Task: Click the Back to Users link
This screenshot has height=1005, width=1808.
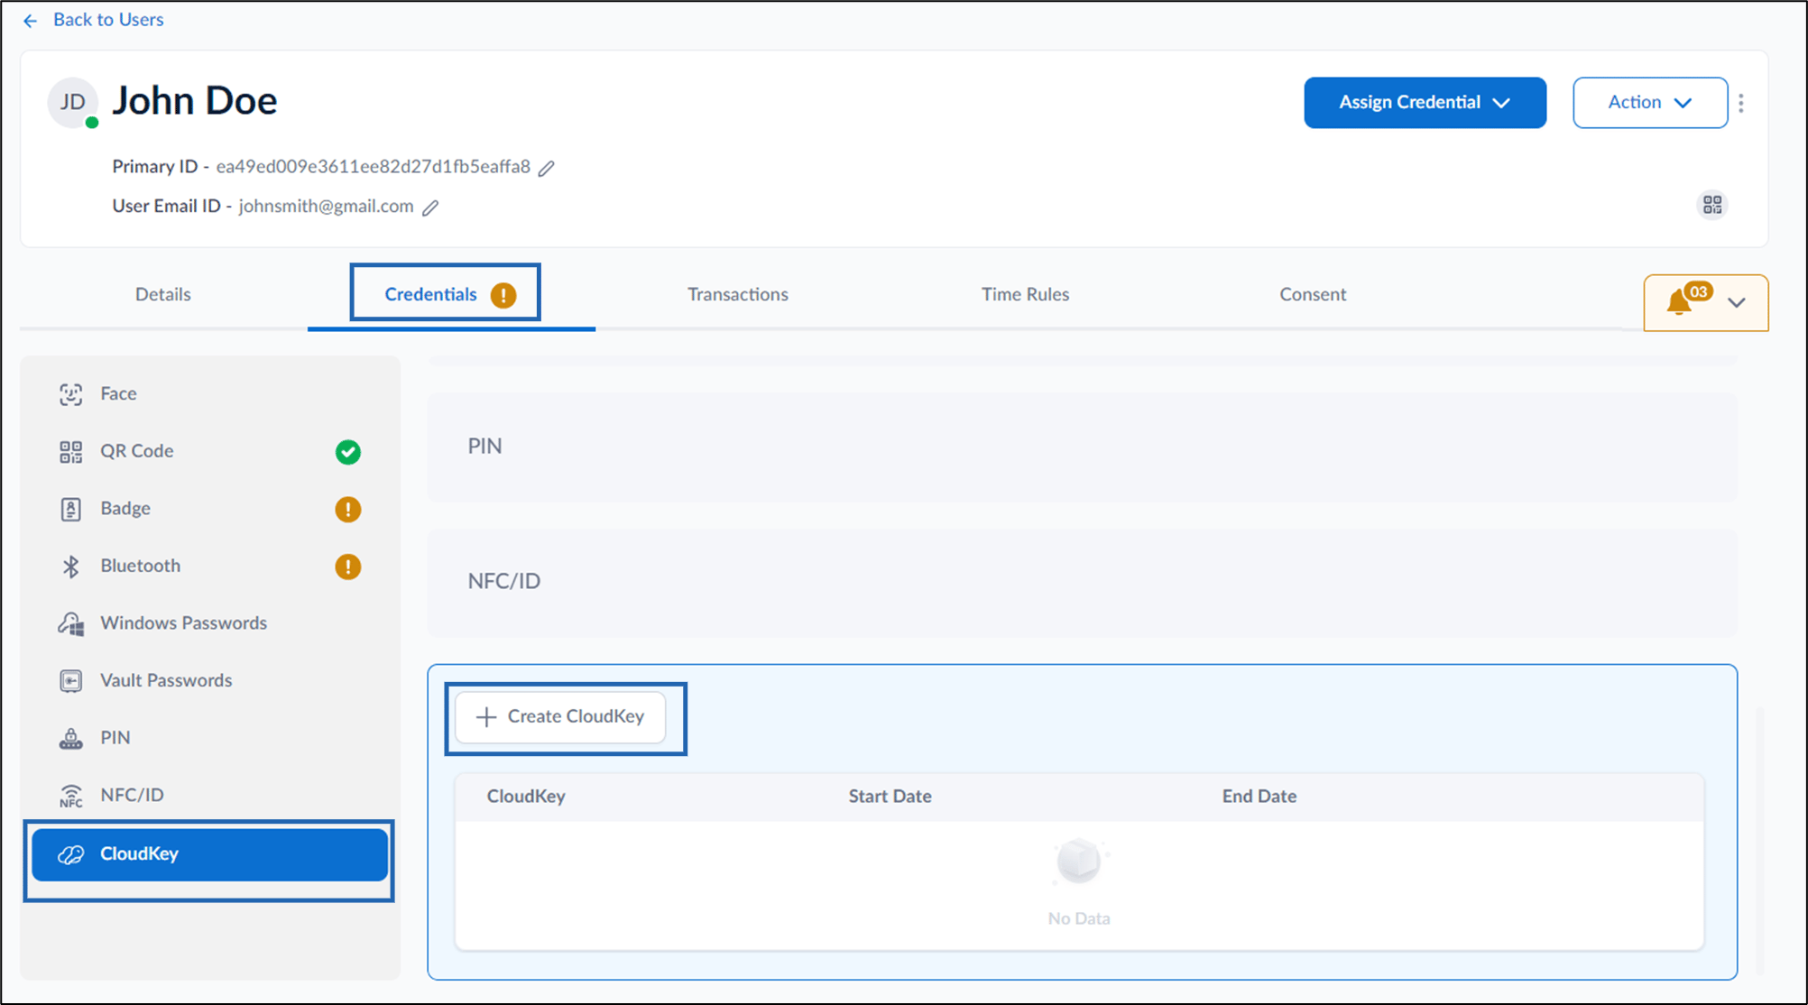Action: pyautogui.click(x=108, y=20)
